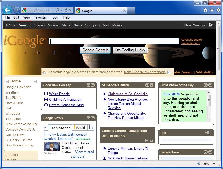Image resolution: width=223 pixels, height=169 pixels.
Task: Click the Google Search button
Action: click(x=95, y=50)
